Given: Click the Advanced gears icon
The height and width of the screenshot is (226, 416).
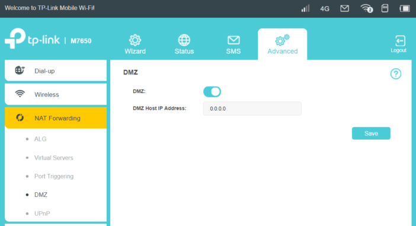Looking at the screenshot, I should tap(282, 40).
